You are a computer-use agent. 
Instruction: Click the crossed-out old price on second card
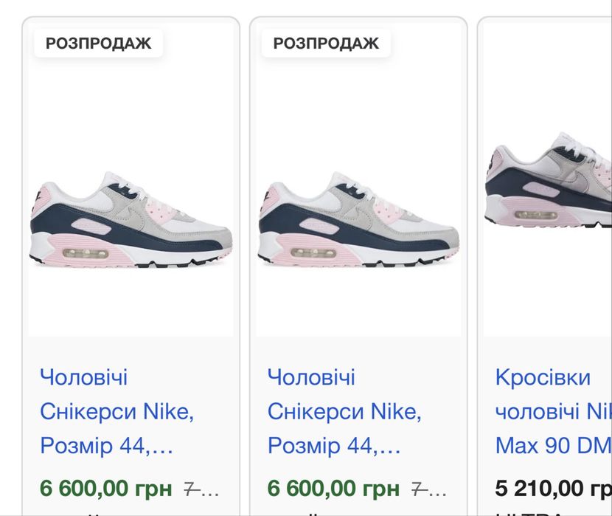[x=428, y=489]
